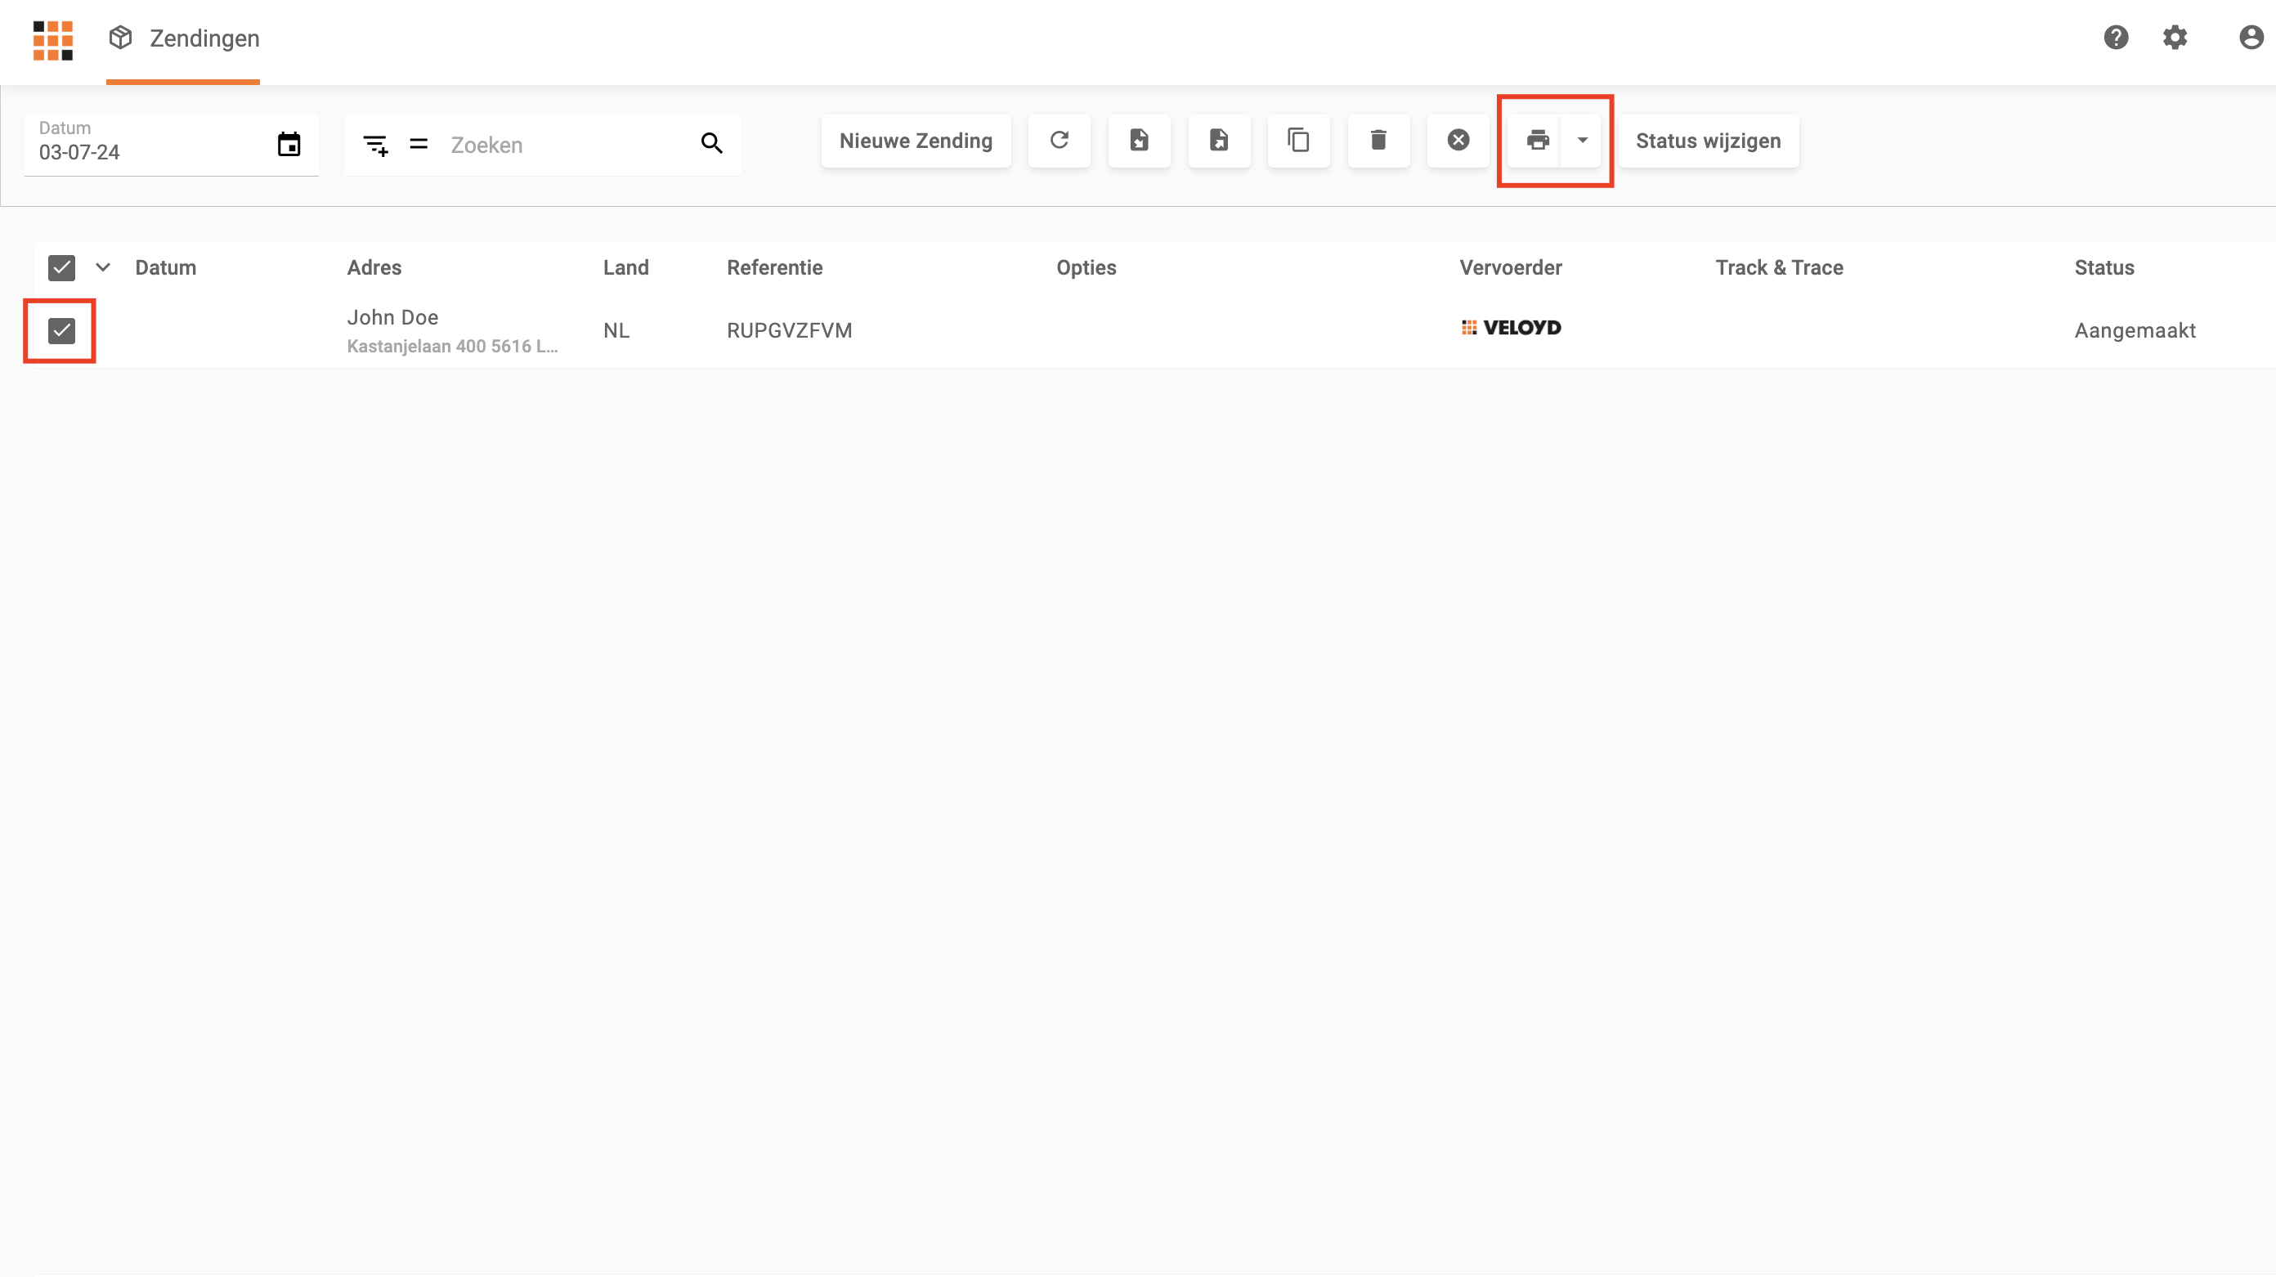Open the settings gear icon
The image size is (2276, 1277).
2175,38
